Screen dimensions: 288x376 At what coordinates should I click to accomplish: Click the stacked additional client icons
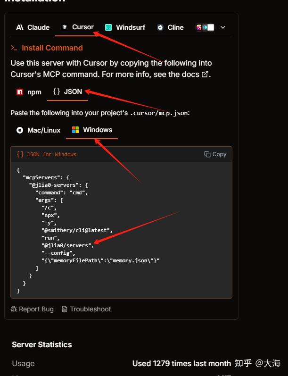tap(205, 27)
